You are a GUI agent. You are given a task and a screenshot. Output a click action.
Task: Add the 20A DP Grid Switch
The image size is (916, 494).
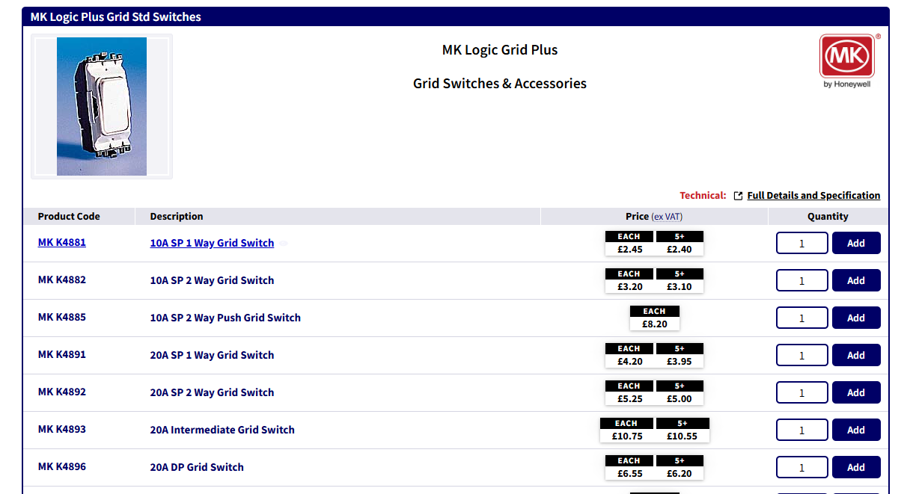pyautogui.click(x=855, y=467)
